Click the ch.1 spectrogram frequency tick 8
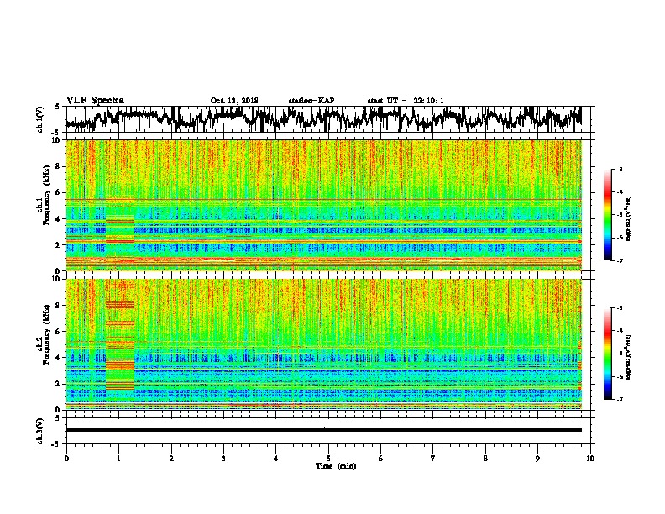Image resolution: width=665 pixels, height=514 pixels. pos(58,166)
